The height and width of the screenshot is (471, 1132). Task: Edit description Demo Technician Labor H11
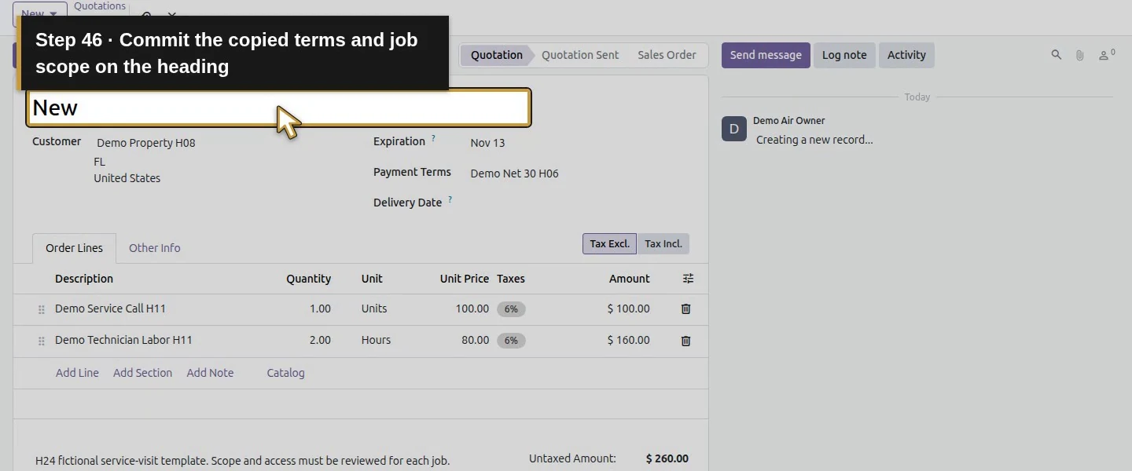[123, 340]
